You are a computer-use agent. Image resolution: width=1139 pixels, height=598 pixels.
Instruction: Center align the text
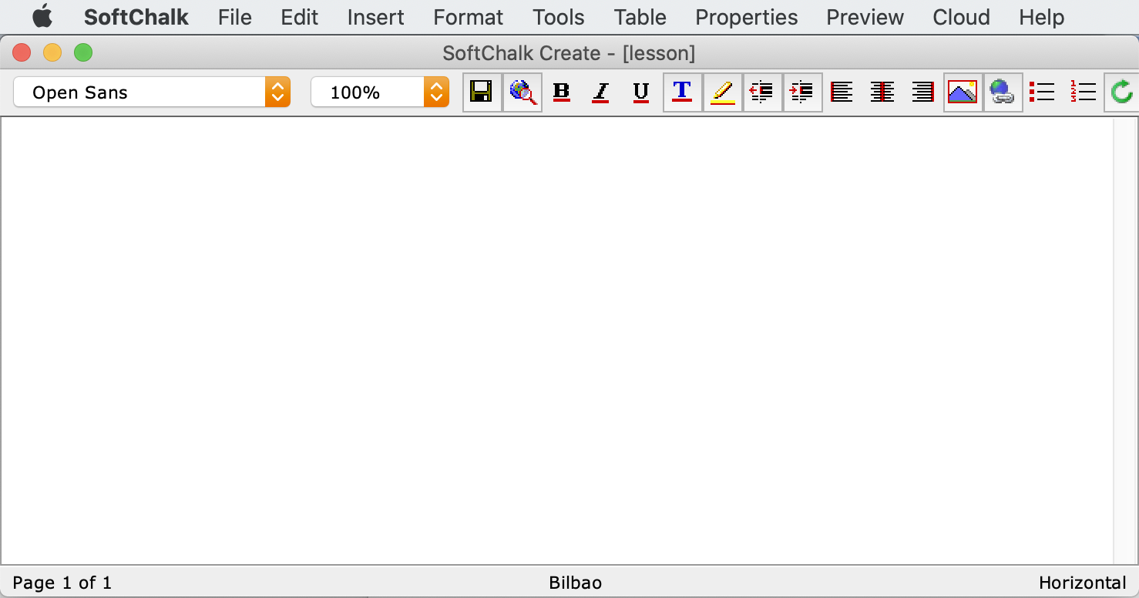[882, 92]
